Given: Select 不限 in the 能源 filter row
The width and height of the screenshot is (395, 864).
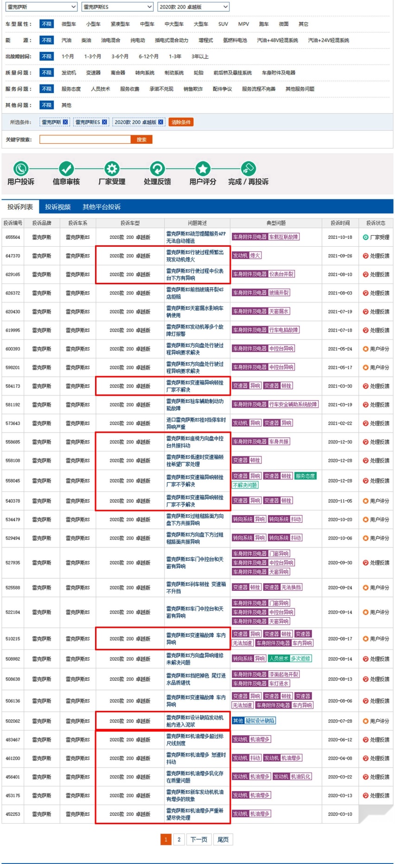Looking at the screenshot, I should [46, 40].
